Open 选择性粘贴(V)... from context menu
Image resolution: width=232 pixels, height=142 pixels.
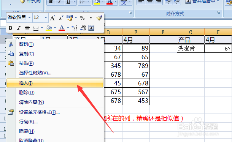click(55, 73)
